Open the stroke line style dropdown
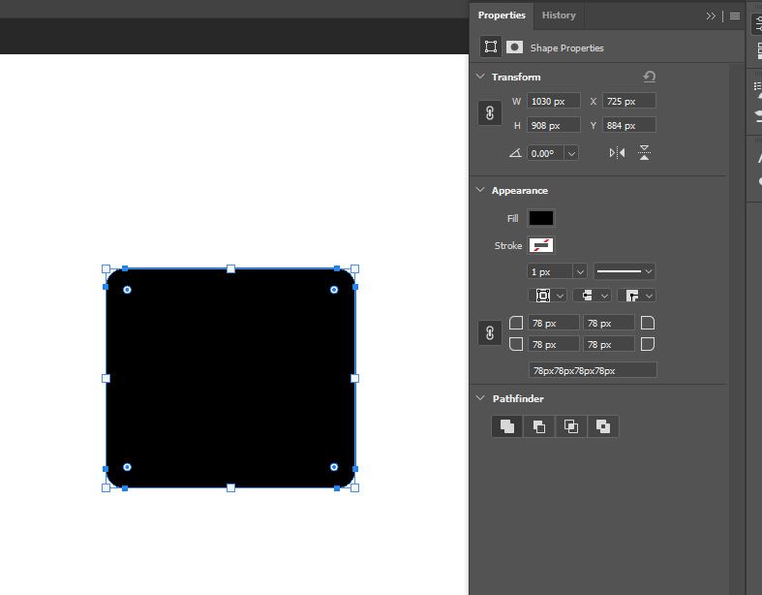The width and height of the screenshot is (762, 595). pos(625,271)
